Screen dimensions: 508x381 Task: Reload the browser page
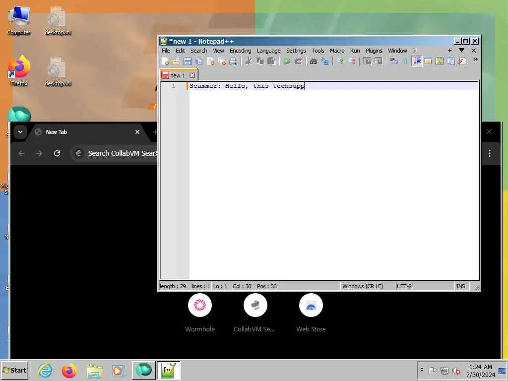click(57, 153)
